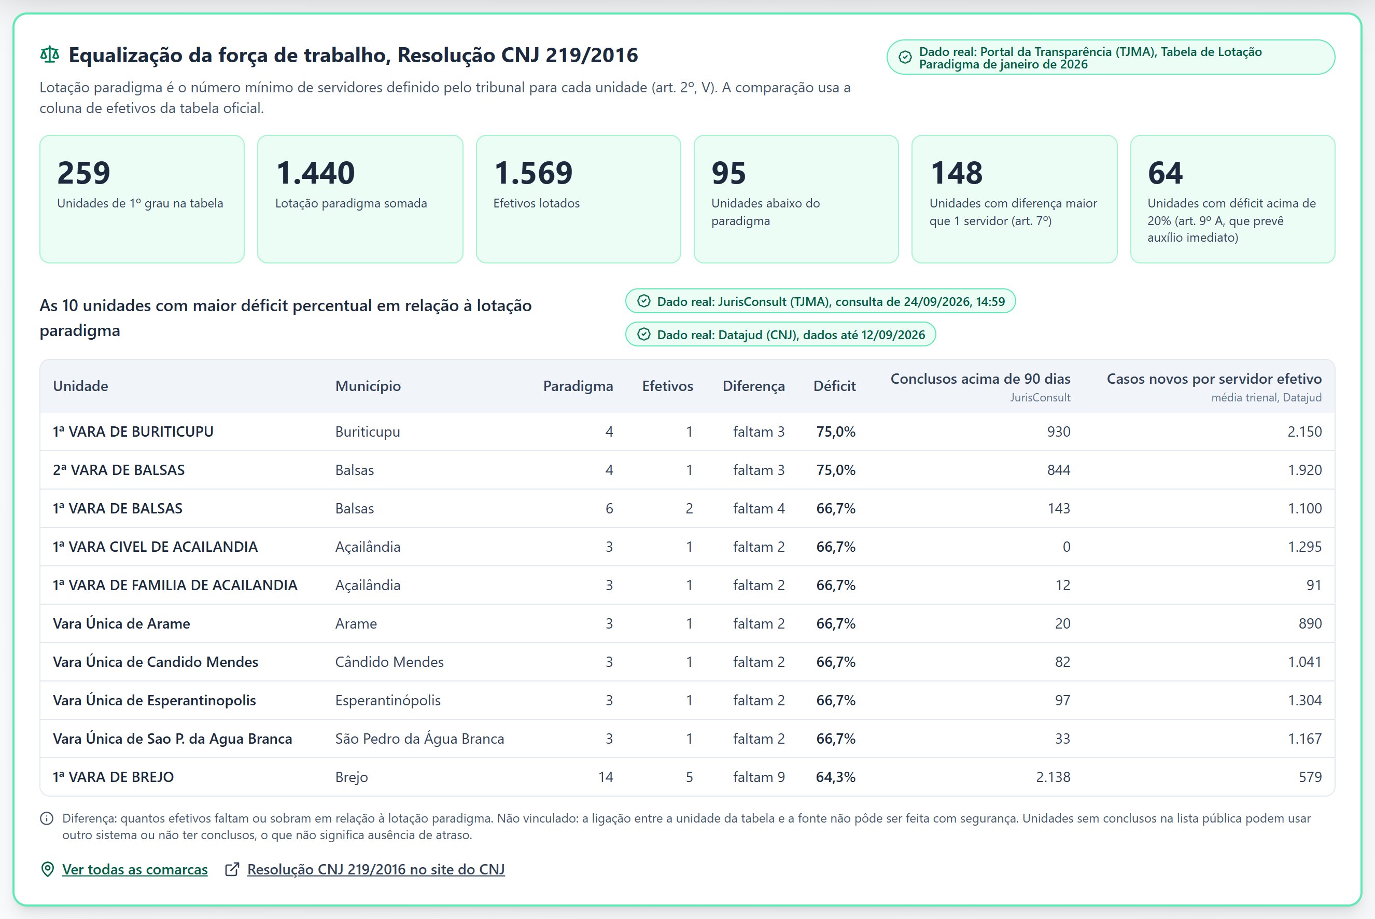
Task: Click the Unidade column header
Action: tap(80, 386)
